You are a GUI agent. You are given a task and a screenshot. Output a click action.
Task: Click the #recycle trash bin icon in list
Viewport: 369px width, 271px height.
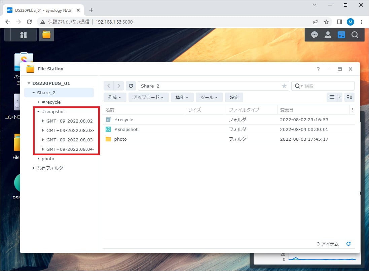(108, 120)
